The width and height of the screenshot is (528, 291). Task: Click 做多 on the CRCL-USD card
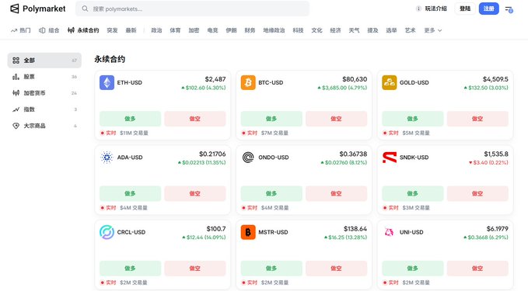tap(130, 268)
